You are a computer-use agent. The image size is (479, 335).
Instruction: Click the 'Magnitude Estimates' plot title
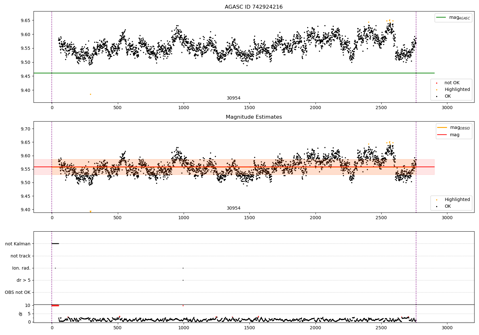coord(254,117)
